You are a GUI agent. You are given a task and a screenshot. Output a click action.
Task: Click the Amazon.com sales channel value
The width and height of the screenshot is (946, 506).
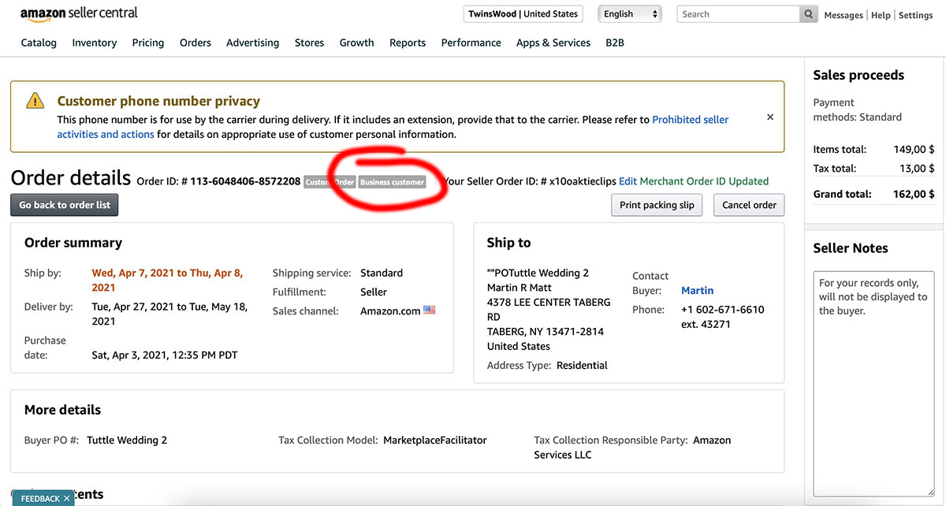[x=390, y=311]
